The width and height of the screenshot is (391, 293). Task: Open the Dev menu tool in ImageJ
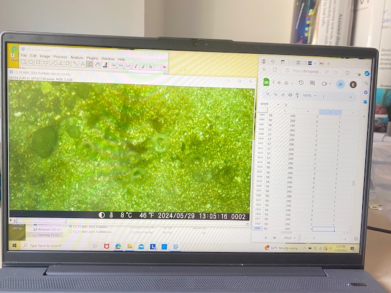point(114,65)
